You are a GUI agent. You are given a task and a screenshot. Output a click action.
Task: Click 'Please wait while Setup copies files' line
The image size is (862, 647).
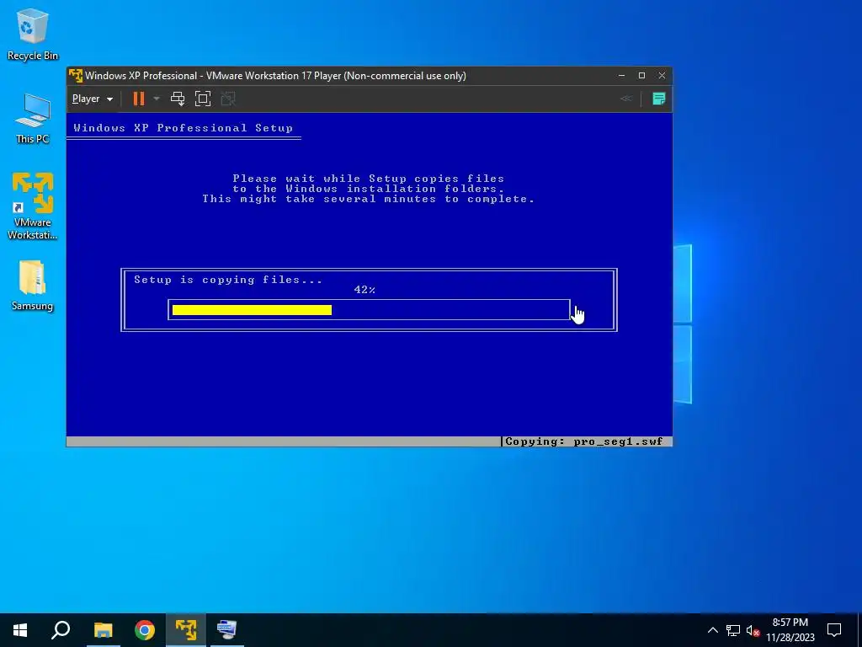click(369, 179)
